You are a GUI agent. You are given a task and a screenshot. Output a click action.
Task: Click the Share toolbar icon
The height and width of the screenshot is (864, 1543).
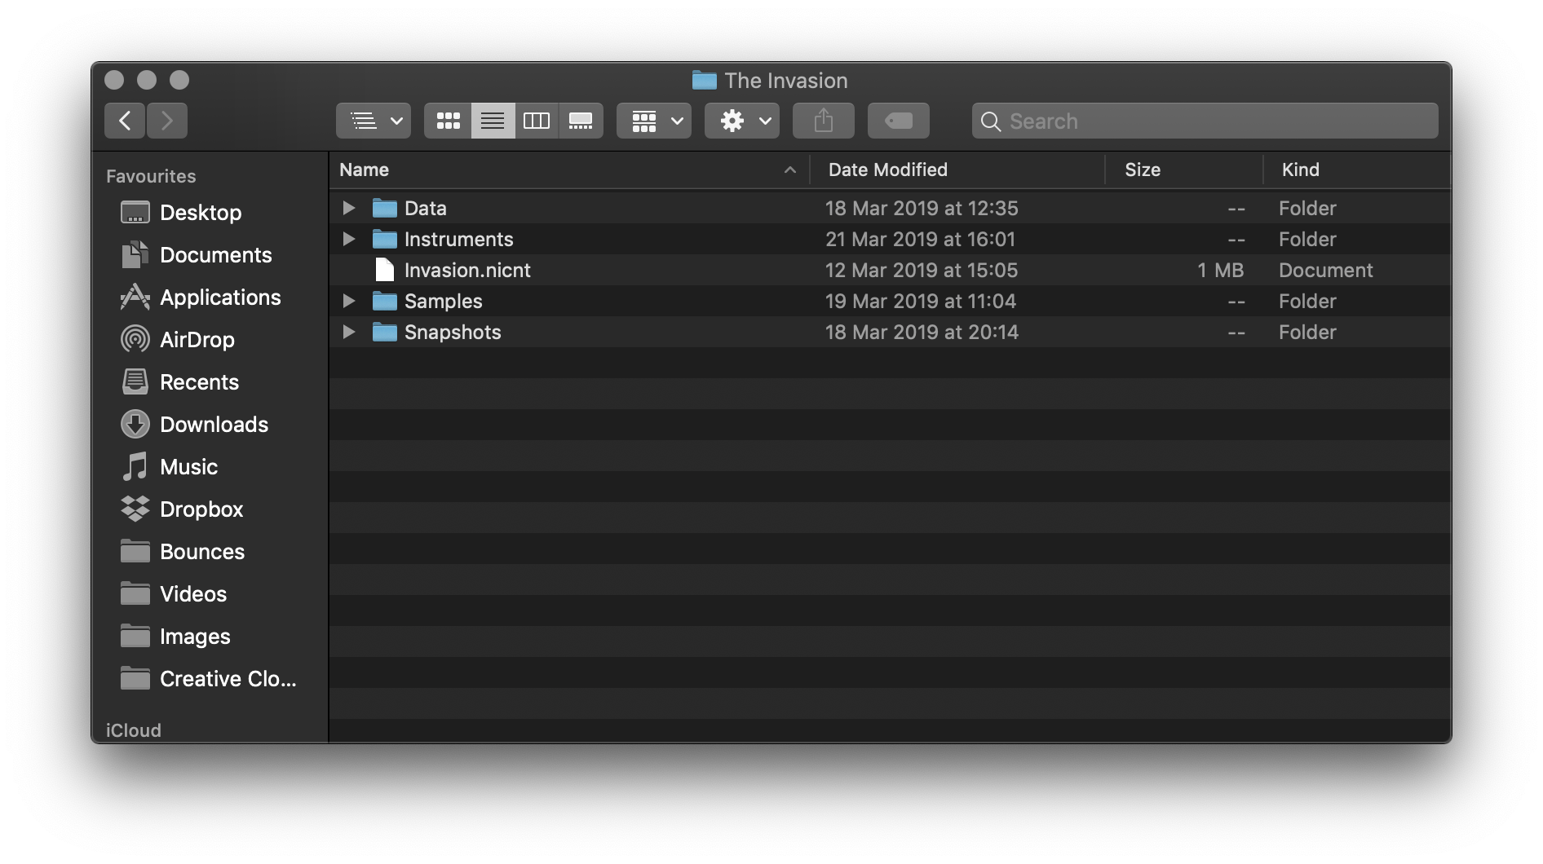point(824,121)
